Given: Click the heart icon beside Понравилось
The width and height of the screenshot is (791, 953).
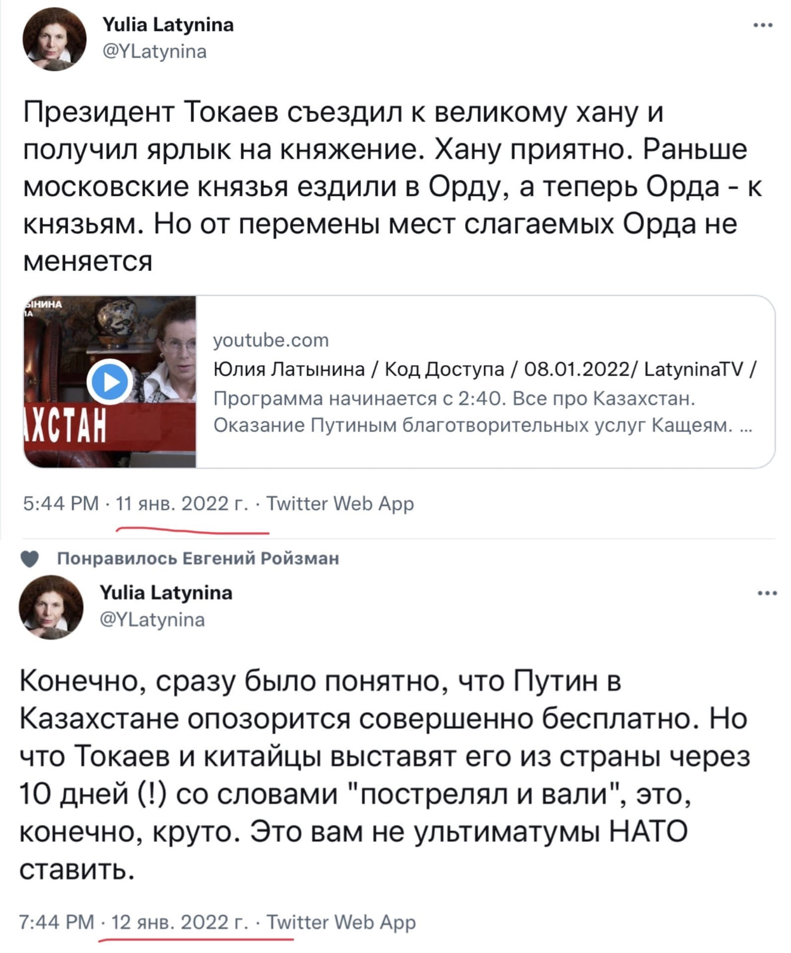Looking at the screenshot, I should tap(30, 559).
